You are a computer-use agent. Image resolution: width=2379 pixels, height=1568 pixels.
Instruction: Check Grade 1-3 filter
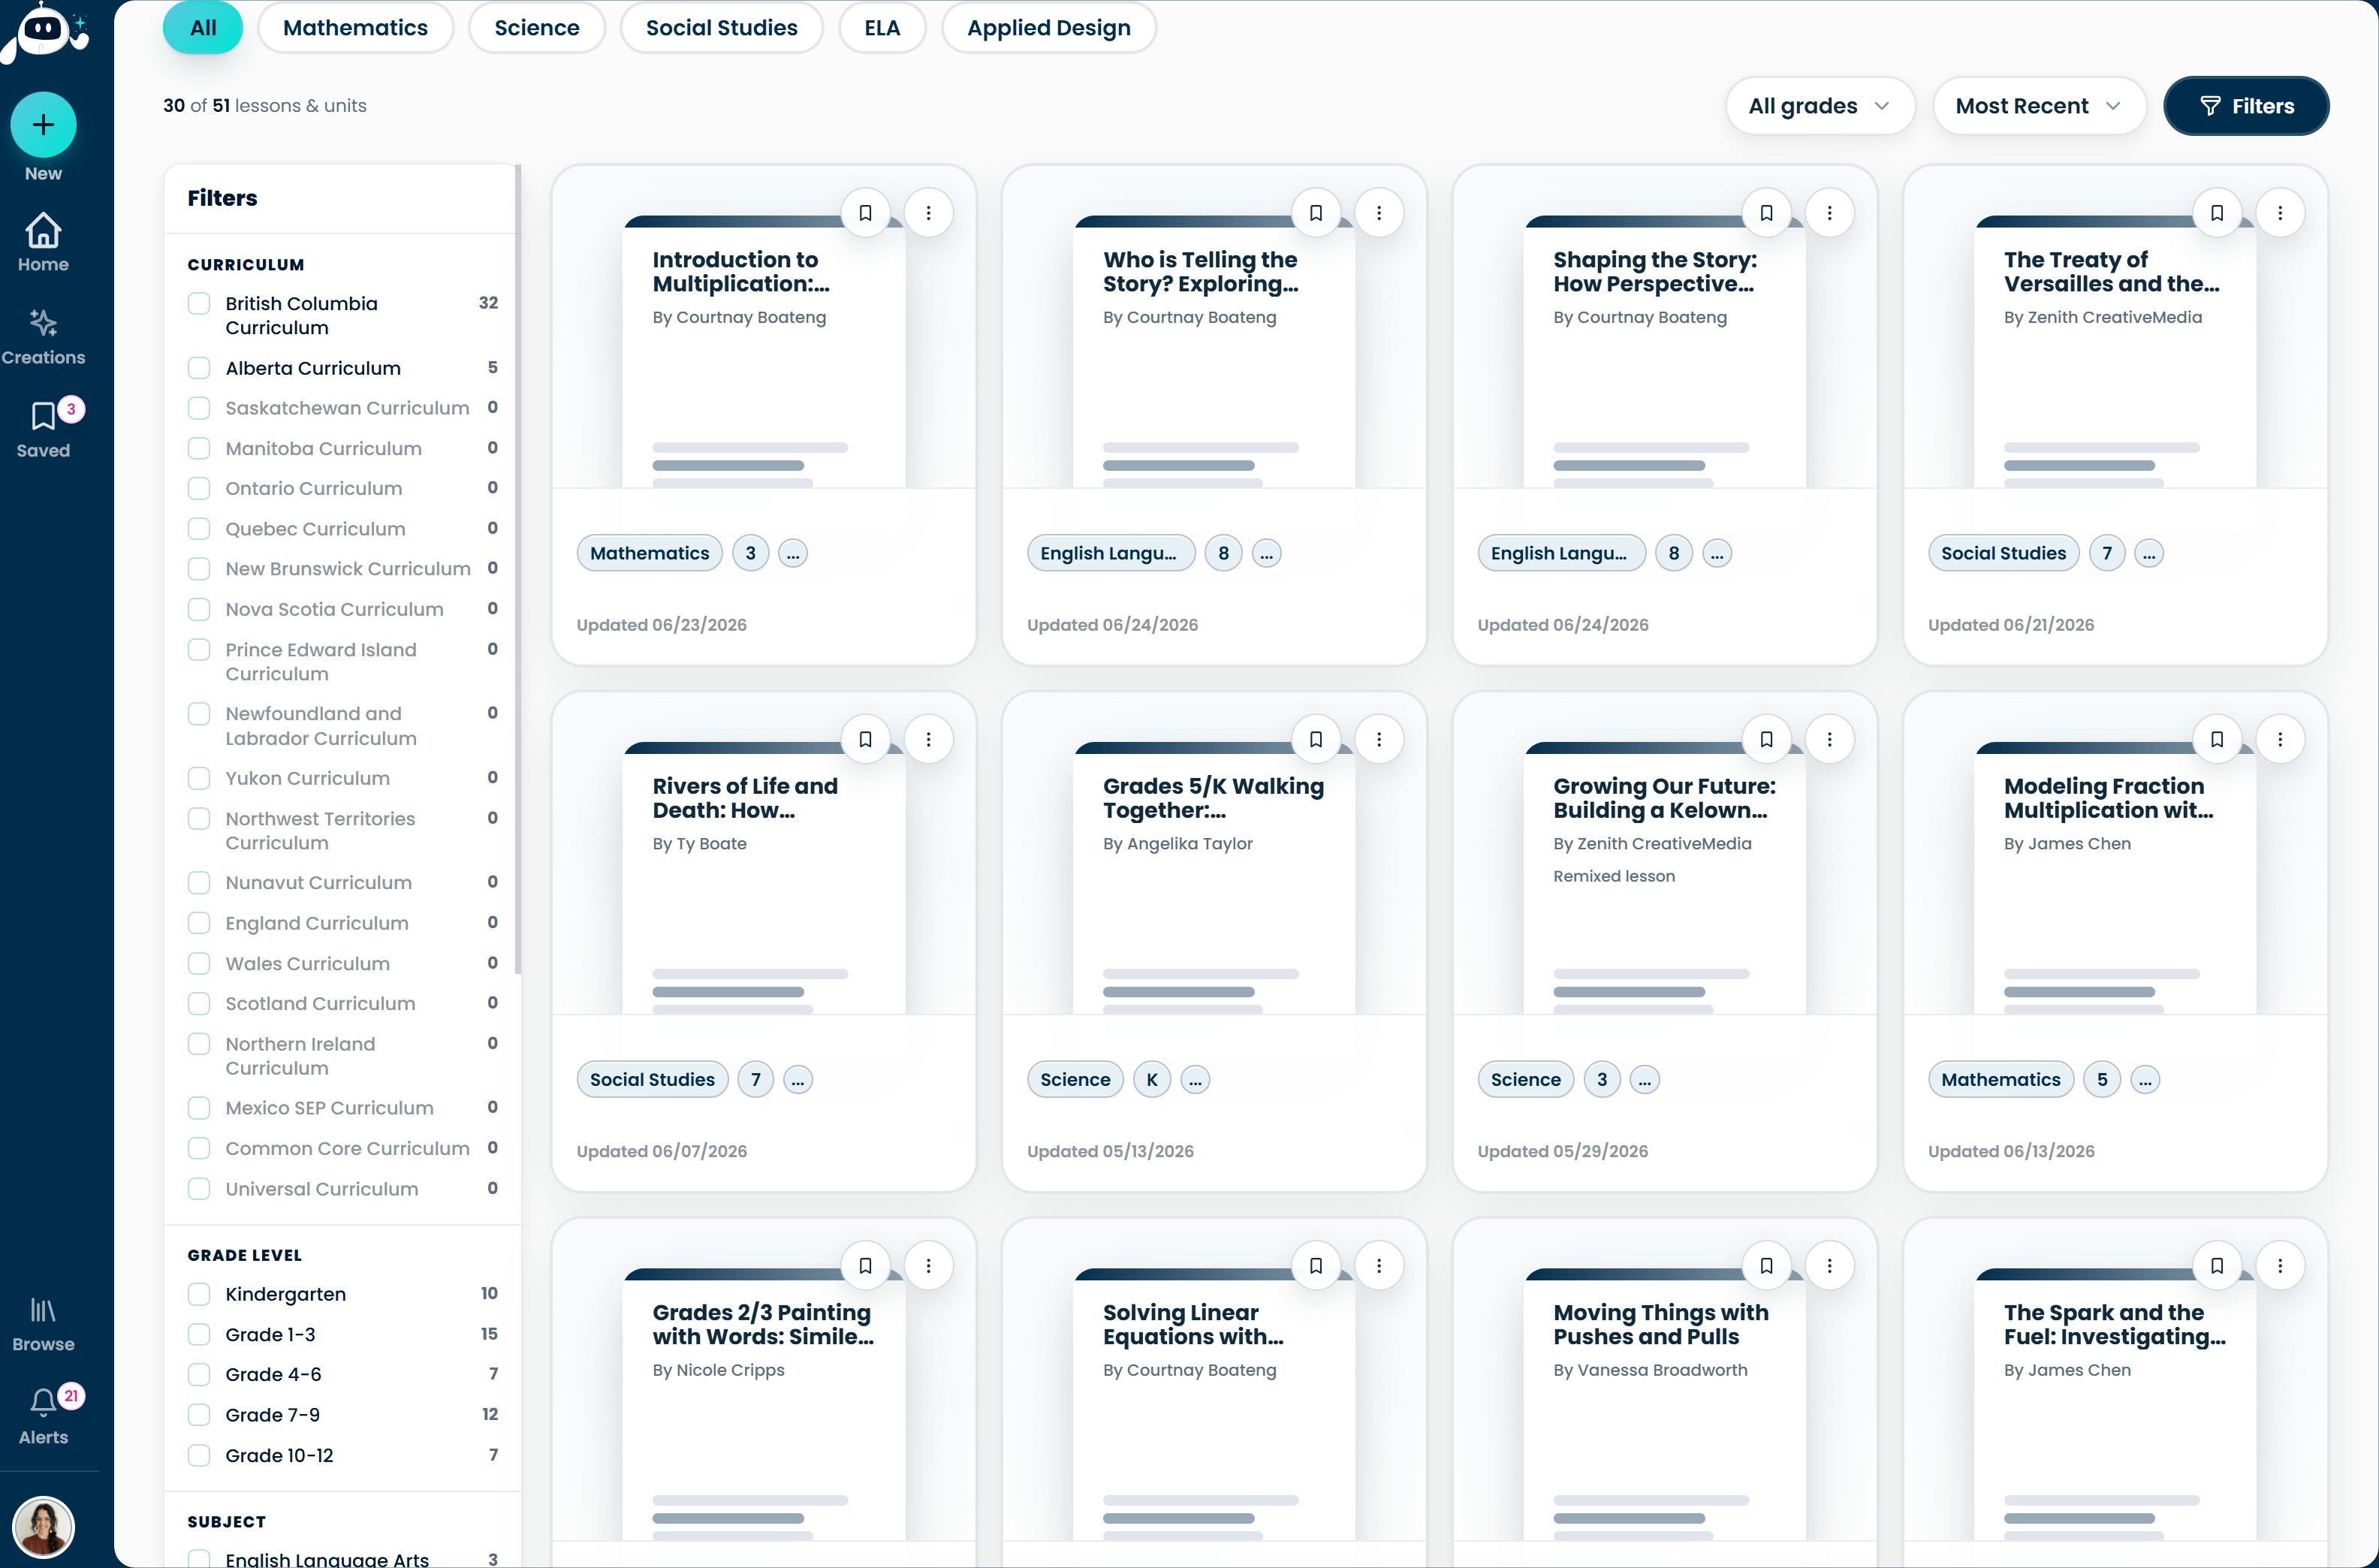(x=199, y=1334)
